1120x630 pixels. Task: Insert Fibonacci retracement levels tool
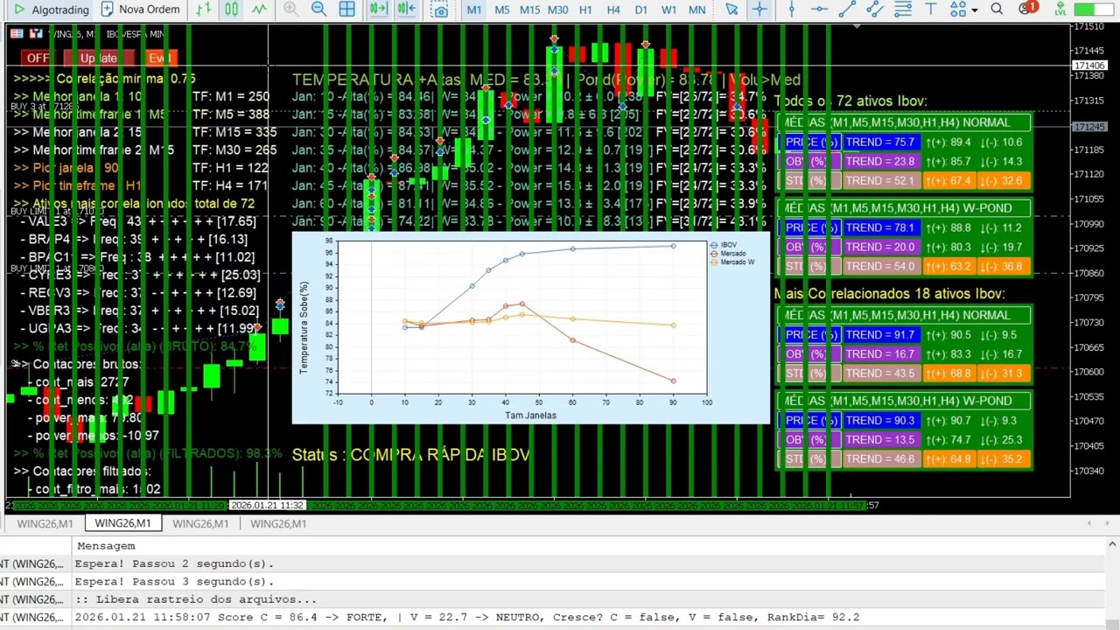tap(903, 10)
